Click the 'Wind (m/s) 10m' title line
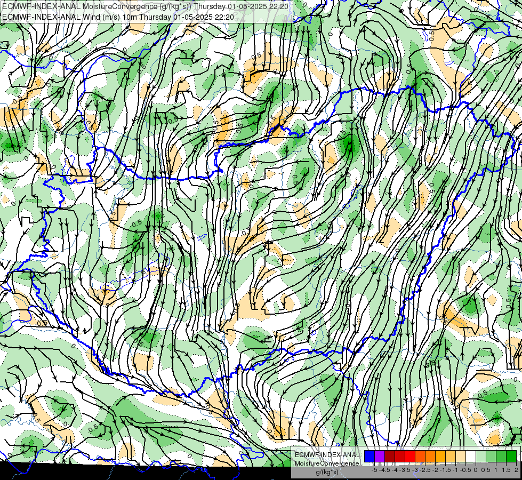The height and width of the screenshot is (480, 522). [118, 17]
